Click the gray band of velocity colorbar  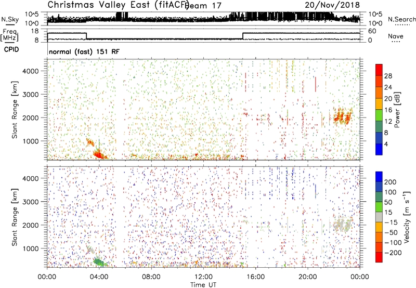click(379, 217)
